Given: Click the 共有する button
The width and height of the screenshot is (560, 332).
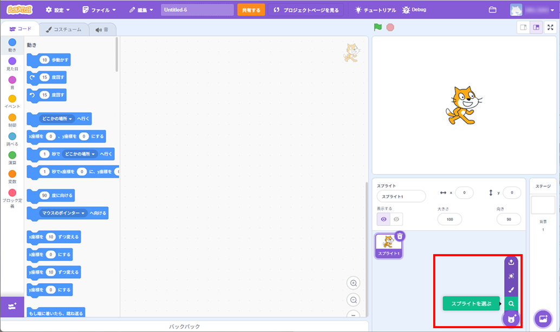Looking at the screenshot, I should click(x=251, y=10).
